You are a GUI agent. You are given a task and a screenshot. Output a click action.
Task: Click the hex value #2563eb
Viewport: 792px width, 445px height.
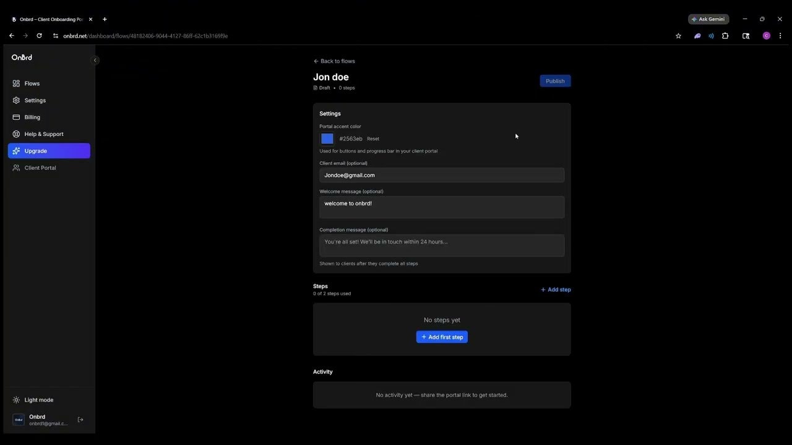pos(351,139)
